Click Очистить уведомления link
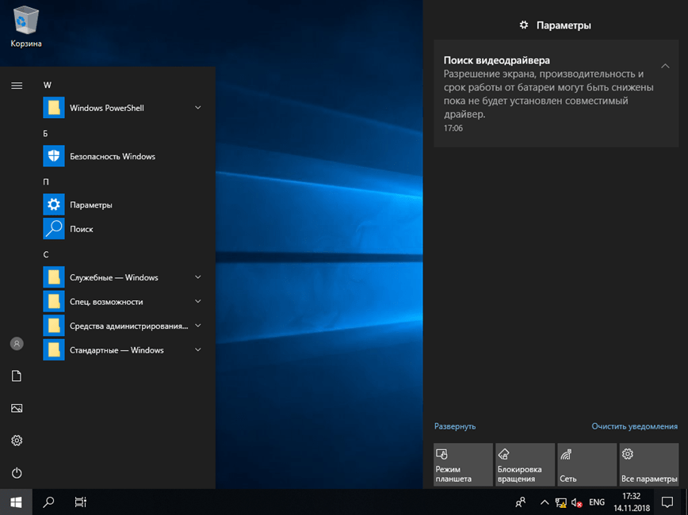688x515 pixels. (634, 426)
